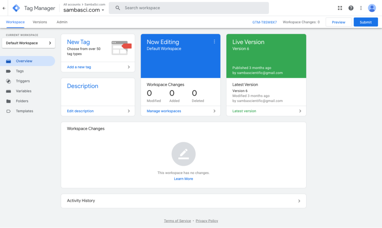Click the Live Version green card
This screenshot has height=228, width=382.
266,56
